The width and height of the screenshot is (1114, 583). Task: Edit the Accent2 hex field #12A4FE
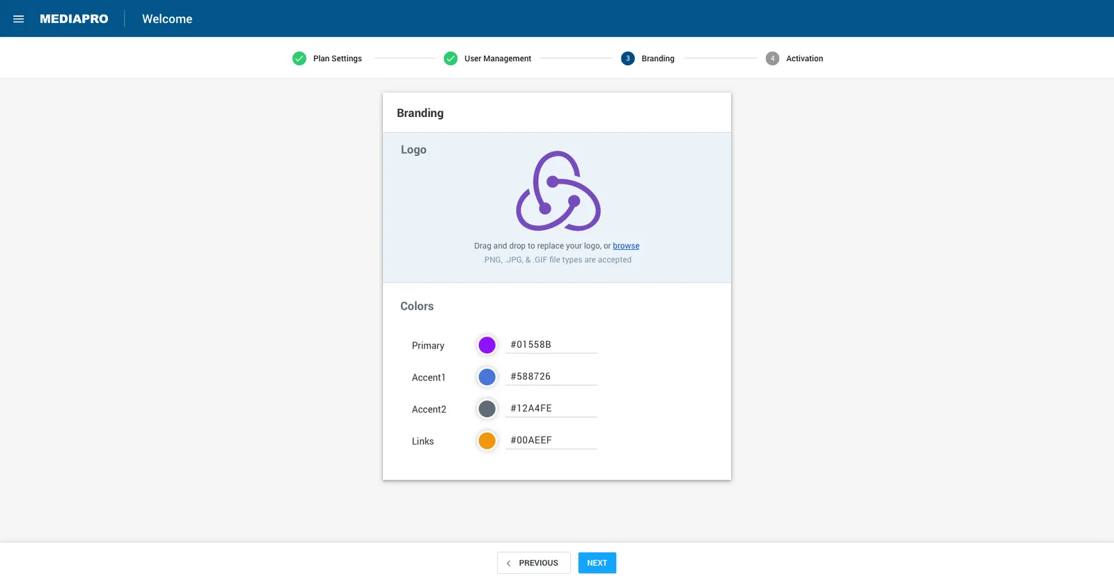(x=551, y=408)
